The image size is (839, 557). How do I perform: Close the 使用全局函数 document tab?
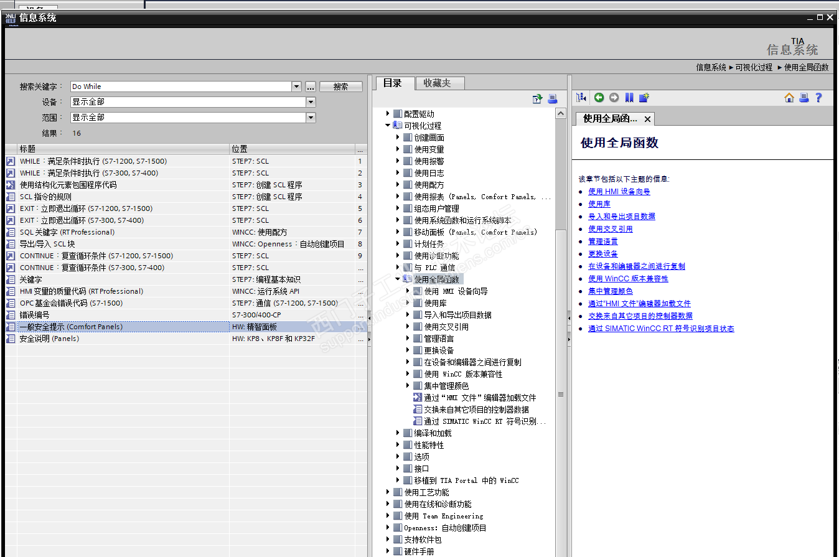pos(647,119)
